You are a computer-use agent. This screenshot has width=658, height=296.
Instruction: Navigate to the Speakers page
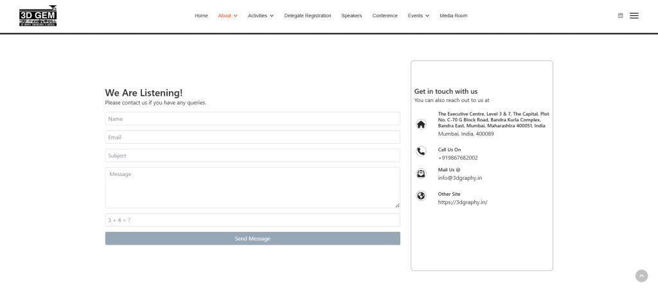[351, 15]
